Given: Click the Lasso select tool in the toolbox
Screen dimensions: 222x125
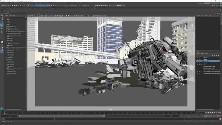Looking at the screenshot, I should [2, 19].
